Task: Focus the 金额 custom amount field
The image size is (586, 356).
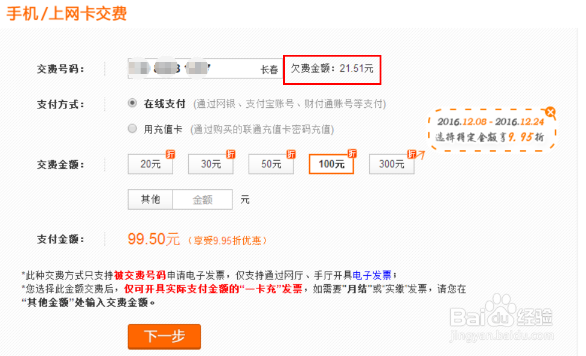Action: pos(203,200)
